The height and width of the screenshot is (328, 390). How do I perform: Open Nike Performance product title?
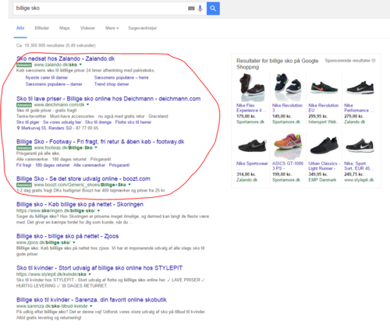pos(359,108)
